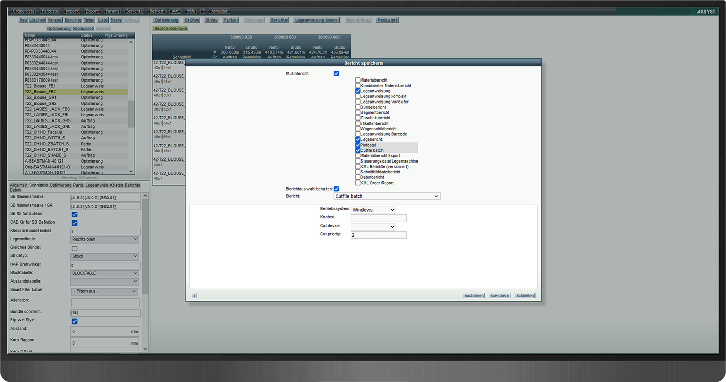The height and width of the screenshot is (382, 726).
Task: Enable the Bündelbericht checkbox
Action: pos(358,107)
